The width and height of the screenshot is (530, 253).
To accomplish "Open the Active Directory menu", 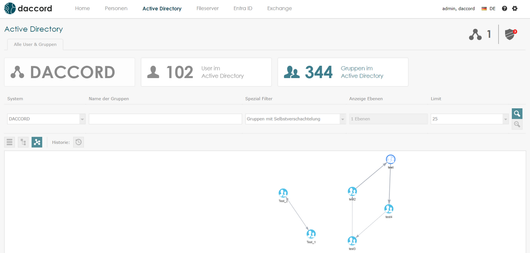I will point(162,8).
